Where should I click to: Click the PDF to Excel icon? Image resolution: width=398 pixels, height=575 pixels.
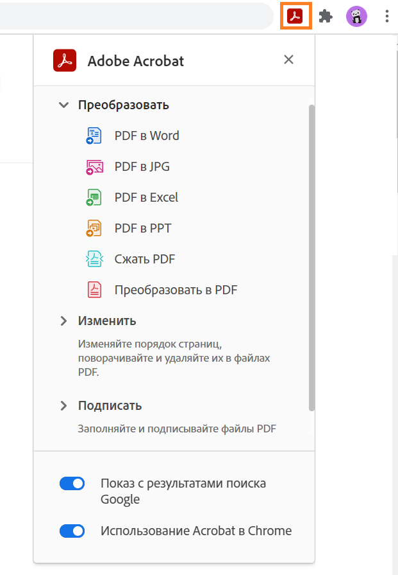pos(94,197)
